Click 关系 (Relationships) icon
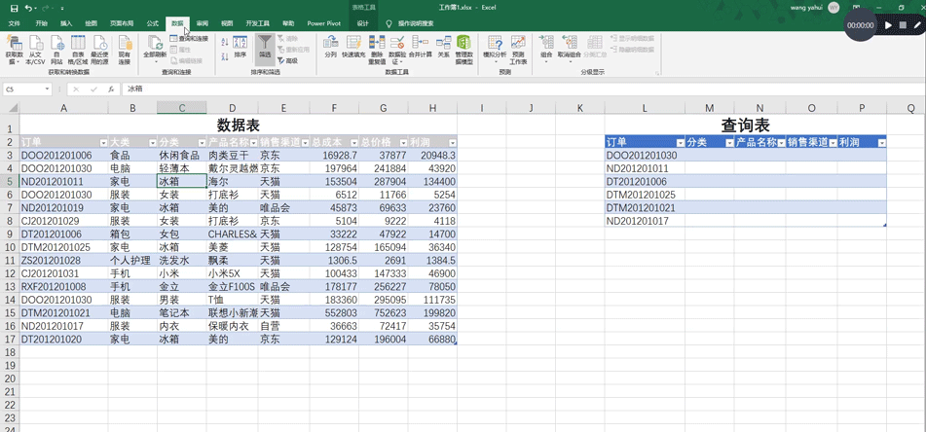 pos(443,46)
